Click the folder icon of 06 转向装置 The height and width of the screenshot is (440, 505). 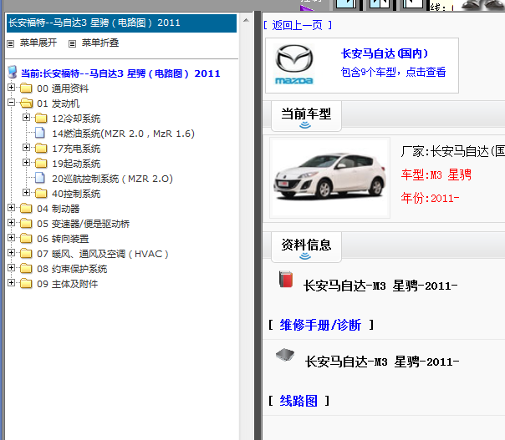[x=26, y=238]
